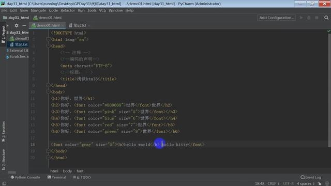Toggle the 2: Favorites side panel

4,132
